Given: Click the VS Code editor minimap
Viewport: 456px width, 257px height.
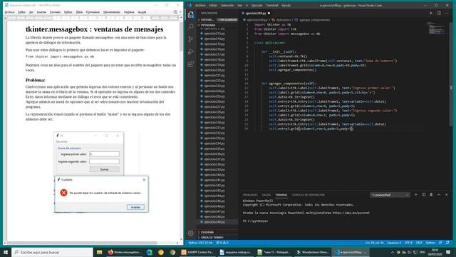Looking at the screenshot, I should (x=436, y=29).
